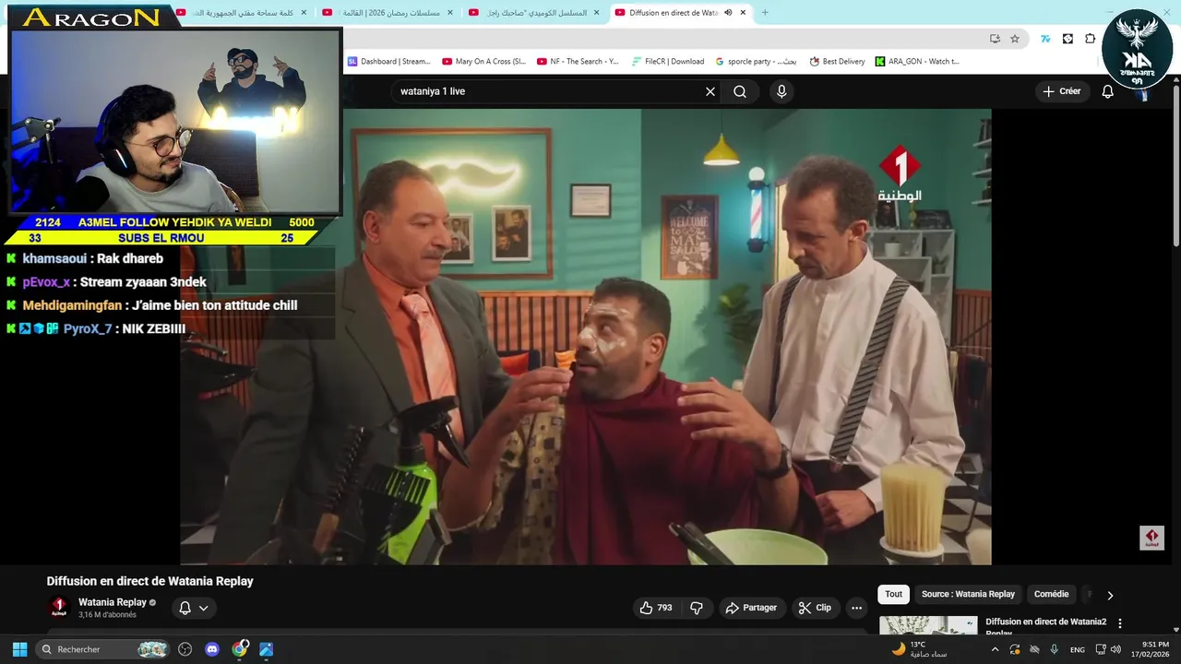Click Watania logo watermark in player corner
Viewport: 1181px width, 664px height.
tap(1151, 538)
